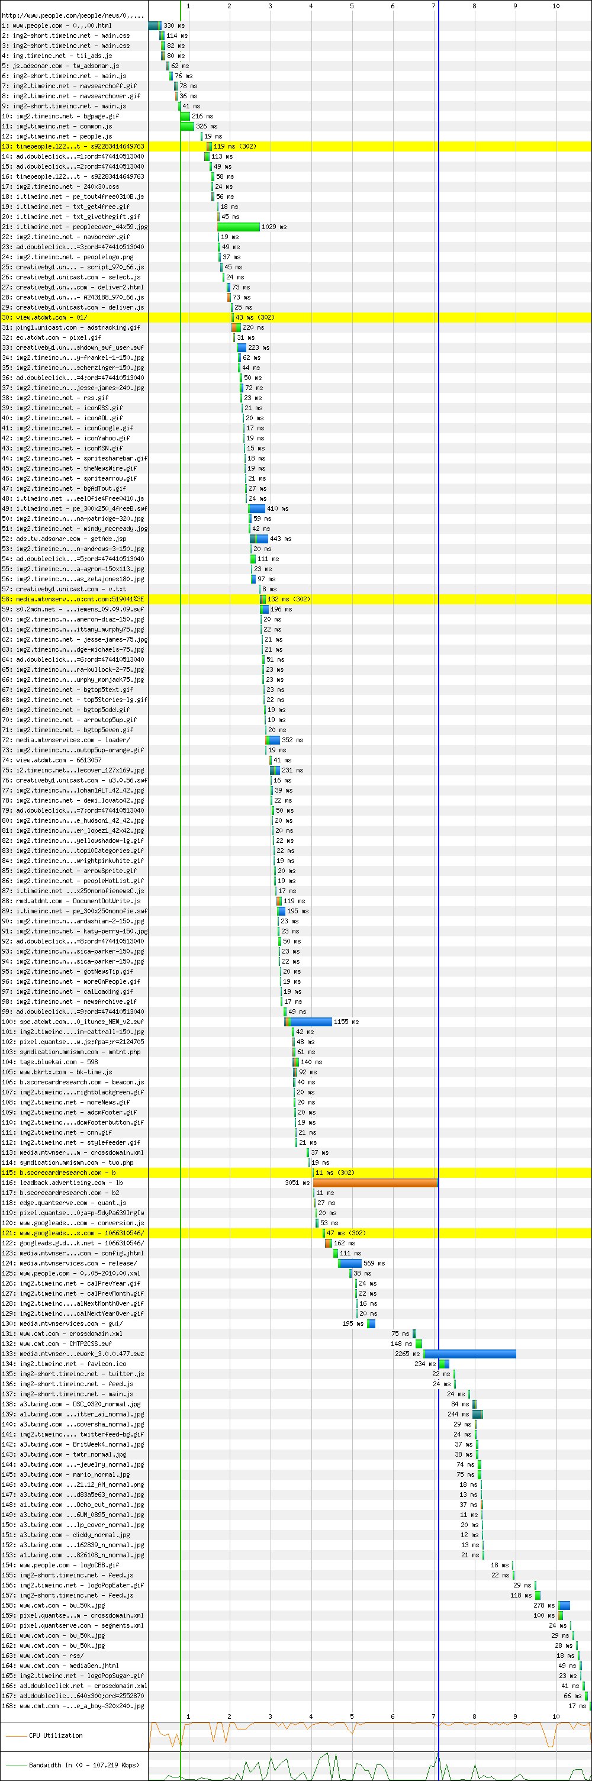Select row 167: ad.doubleclick 640x300 entry
This screenshot has width=592, height=1781.
pos(296,1696)
